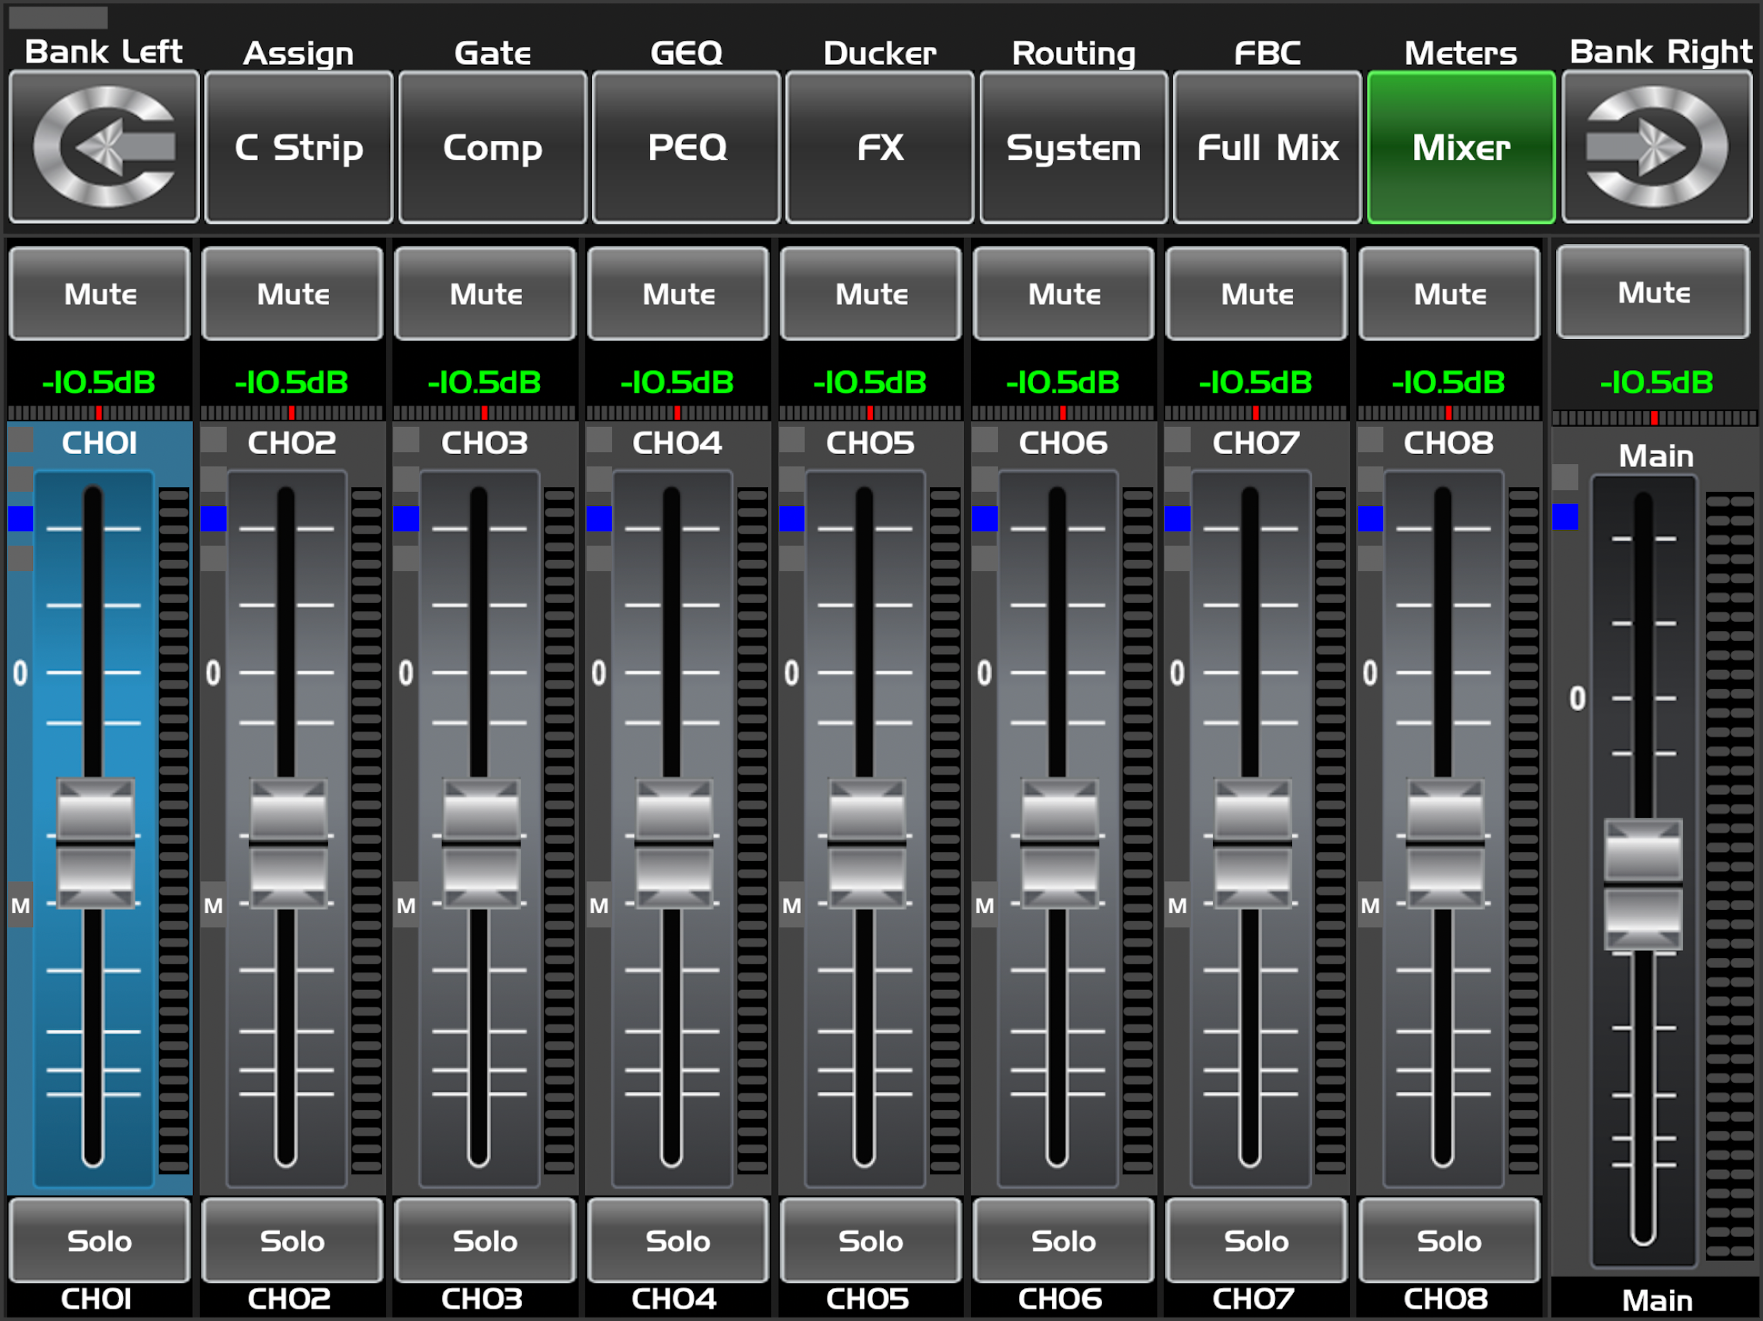Open the System settings page
The width and height of the screenshot is (1763, 1321).
point(1074,146)
